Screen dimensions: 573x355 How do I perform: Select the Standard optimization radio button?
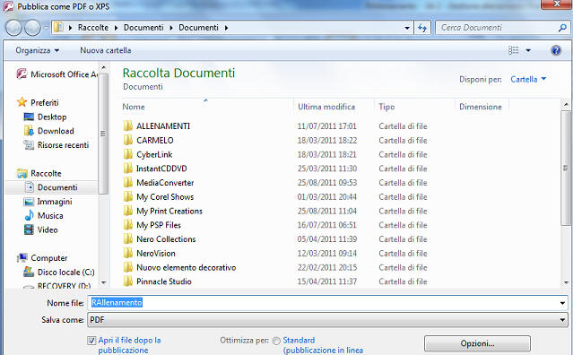pos(276,341)
